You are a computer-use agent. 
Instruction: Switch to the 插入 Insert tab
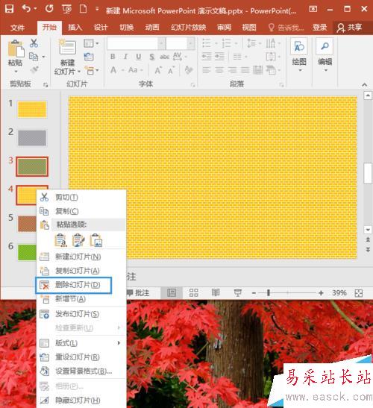point(75,28)
